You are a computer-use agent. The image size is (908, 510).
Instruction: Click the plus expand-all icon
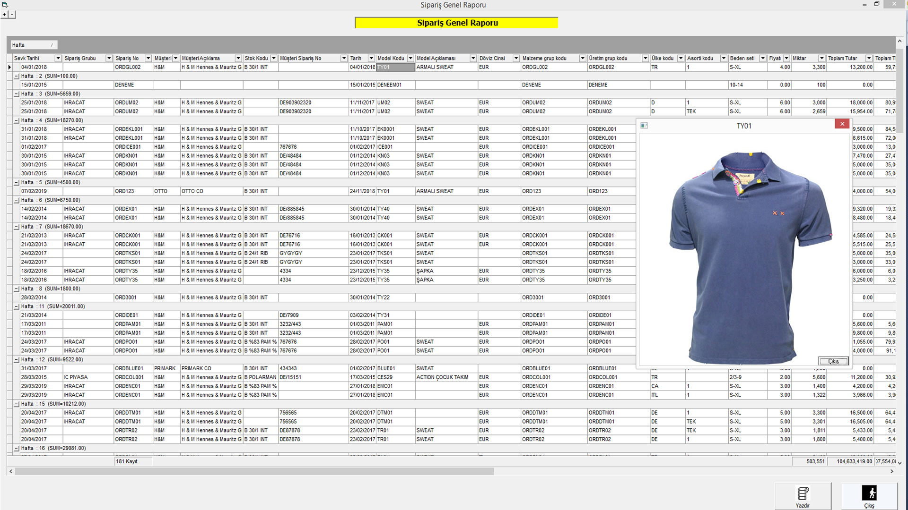coord(4,15)
